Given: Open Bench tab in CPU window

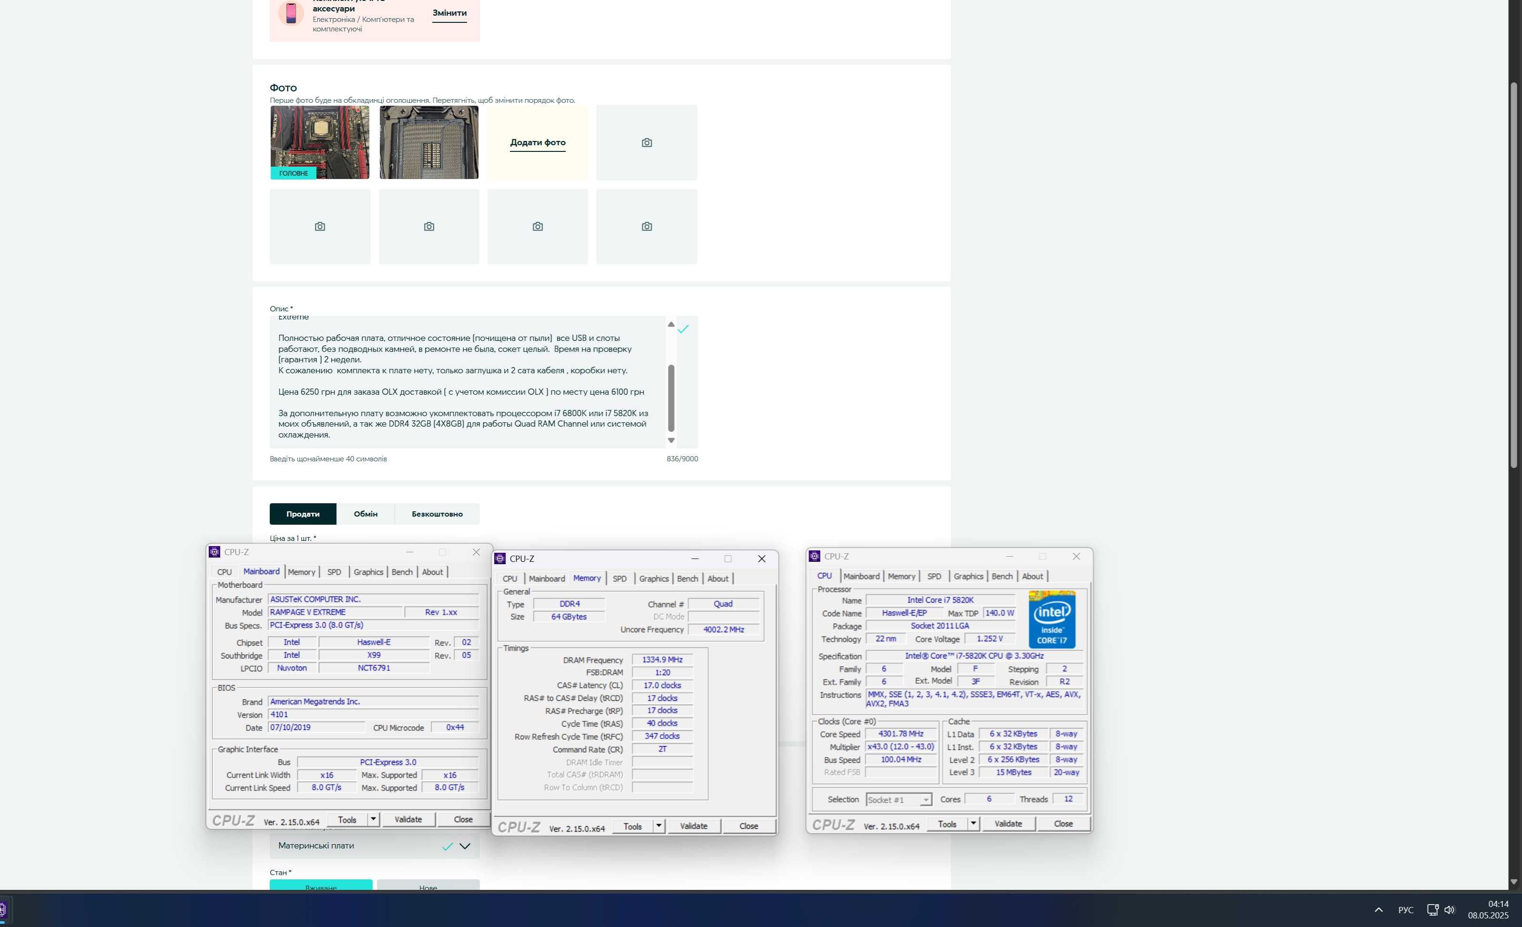Looking at the screenshot, I should [1002, 577].
